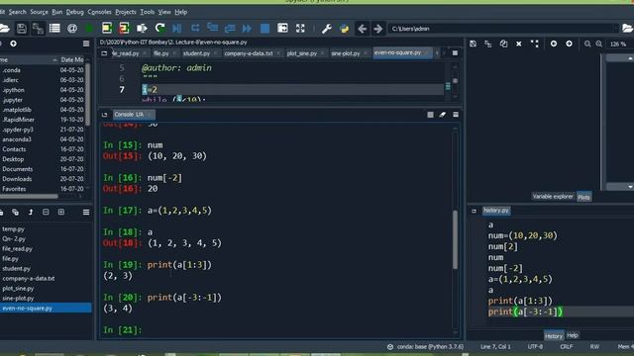The image size is (634, 356).
Task: Click the browse working directory folder icon
Action: tap(627, 29)
